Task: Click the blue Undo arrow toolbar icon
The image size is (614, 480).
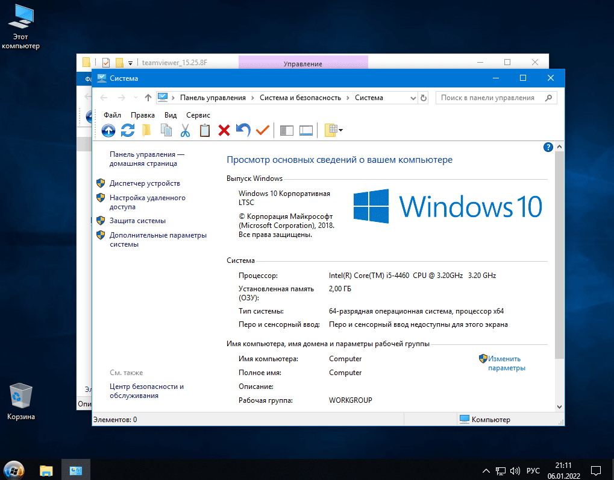Action: tap(243, 130)
